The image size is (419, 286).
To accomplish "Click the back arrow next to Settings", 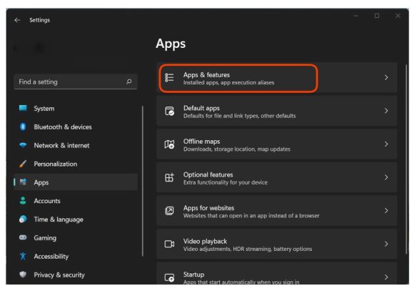I will [17, 20].
